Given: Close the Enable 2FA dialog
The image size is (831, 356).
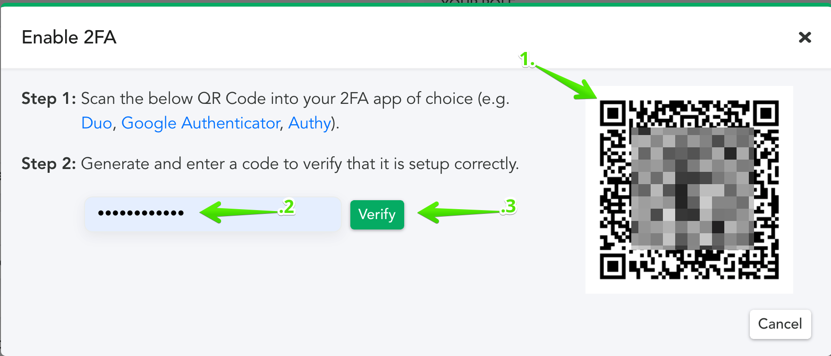Looking at the screenshot, I should coord(805,37).
